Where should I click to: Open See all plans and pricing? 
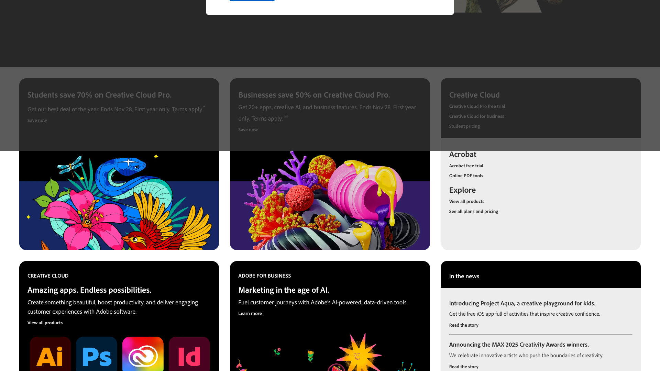click(473, 211)
